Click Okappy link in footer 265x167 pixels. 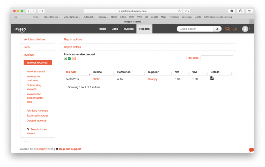[x=42, y=149]
